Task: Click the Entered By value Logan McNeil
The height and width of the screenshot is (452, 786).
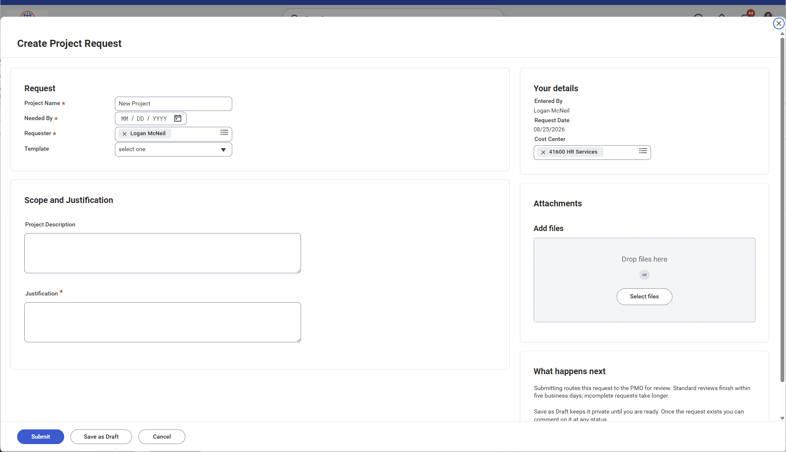Action: (x=552, y=111)
